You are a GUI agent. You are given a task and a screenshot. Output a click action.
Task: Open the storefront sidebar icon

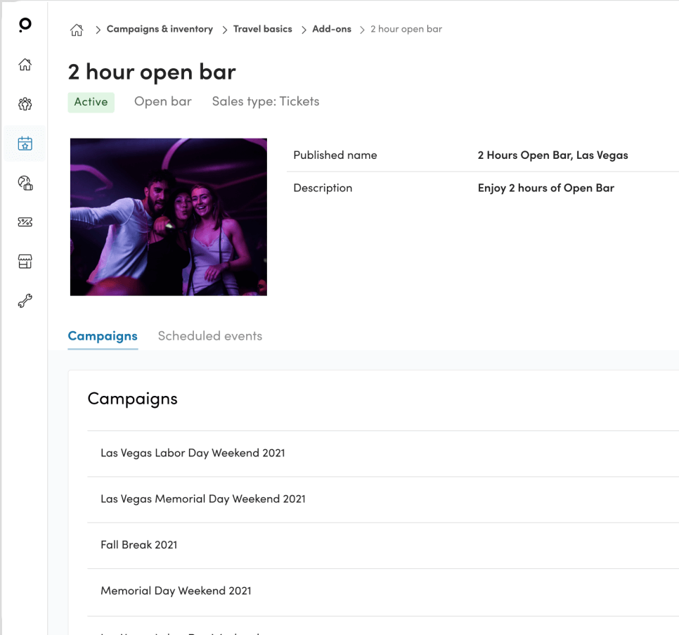pyautogui.click(x=25, y=262)
